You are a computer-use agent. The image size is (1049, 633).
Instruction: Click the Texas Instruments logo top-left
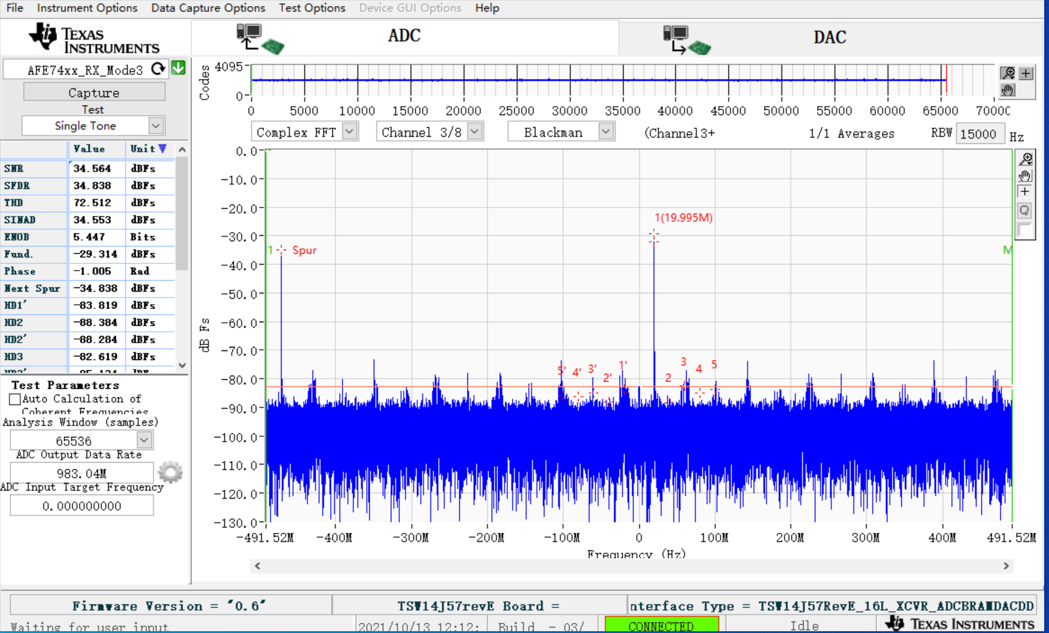pyautogui.click(x=94, y=38)
